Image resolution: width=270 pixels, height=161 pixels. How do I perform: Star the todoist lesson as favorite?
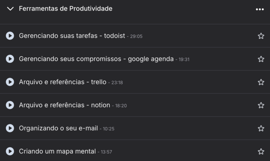tap(261, 36)
